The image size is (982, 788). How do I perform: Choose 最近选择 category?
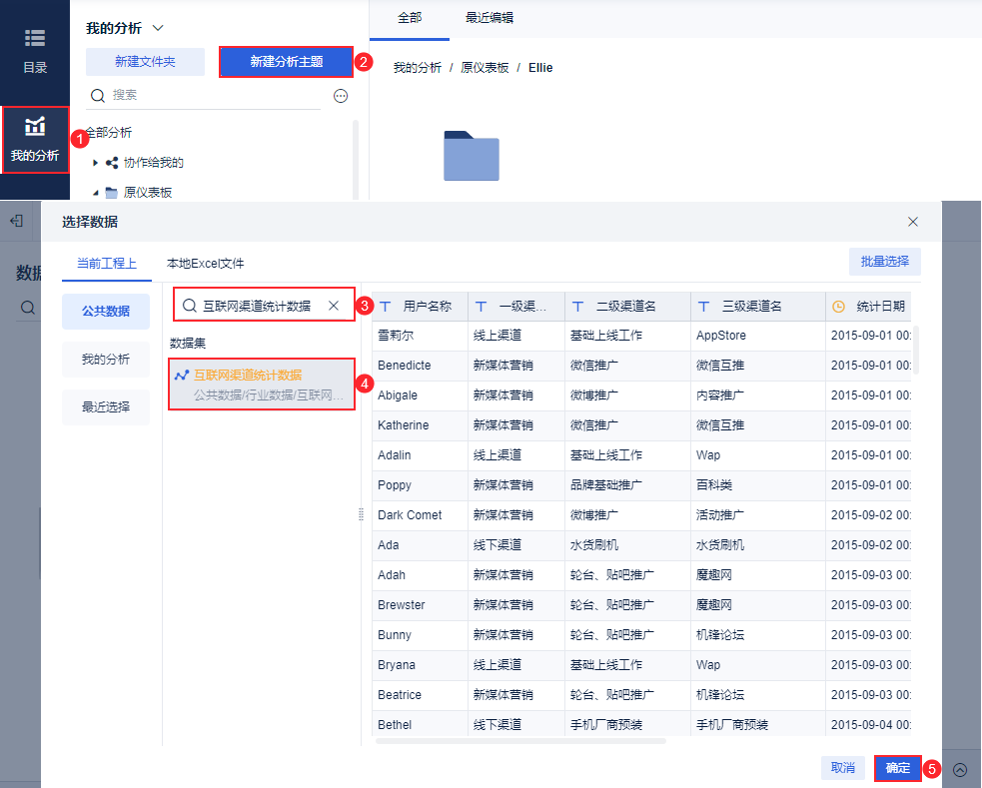coord(106,406)
